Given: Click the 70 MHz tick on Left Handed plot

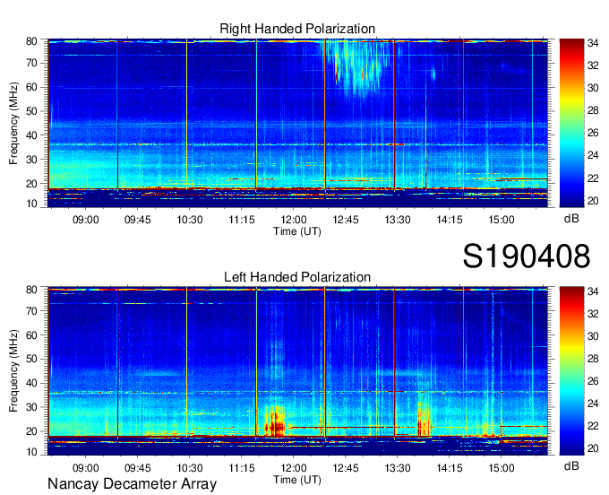Looking at the screenshot, I should tap(31, 310).
